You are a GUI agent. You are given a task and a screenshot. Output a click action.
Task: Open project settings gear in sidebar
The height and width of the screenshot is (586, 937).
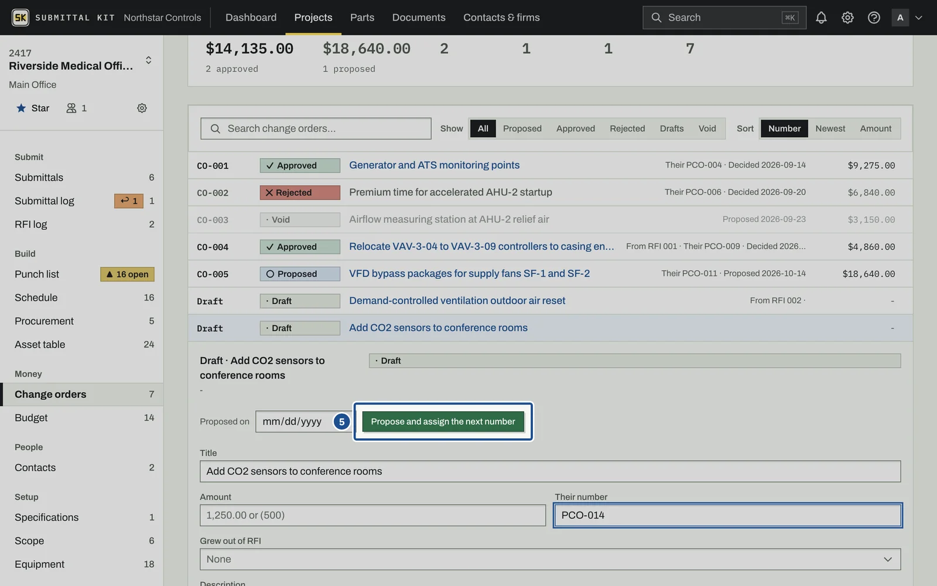[142, 108]
